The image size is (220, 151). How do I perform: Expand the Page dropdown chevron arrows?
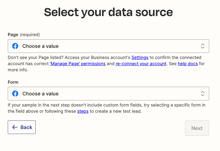pyautogui.click(x=202, y=46)
